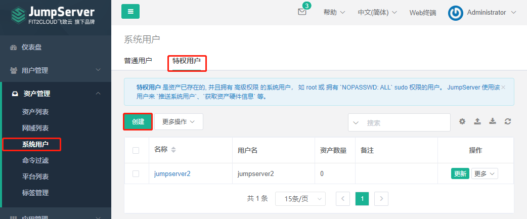Open the 中文(简体) language dropdown

pyautogui.click(x=377, y=13)
